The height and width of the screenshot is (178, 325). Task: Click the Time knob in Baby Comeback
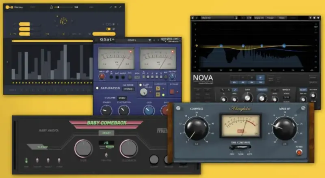(84, 149)
